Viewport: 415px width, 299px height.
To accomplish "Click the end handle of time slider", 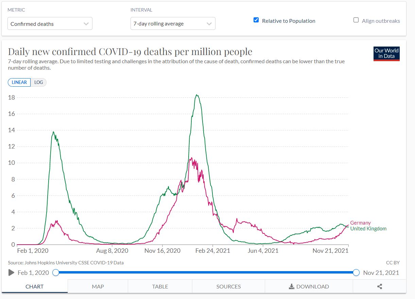I will (356, 272).
